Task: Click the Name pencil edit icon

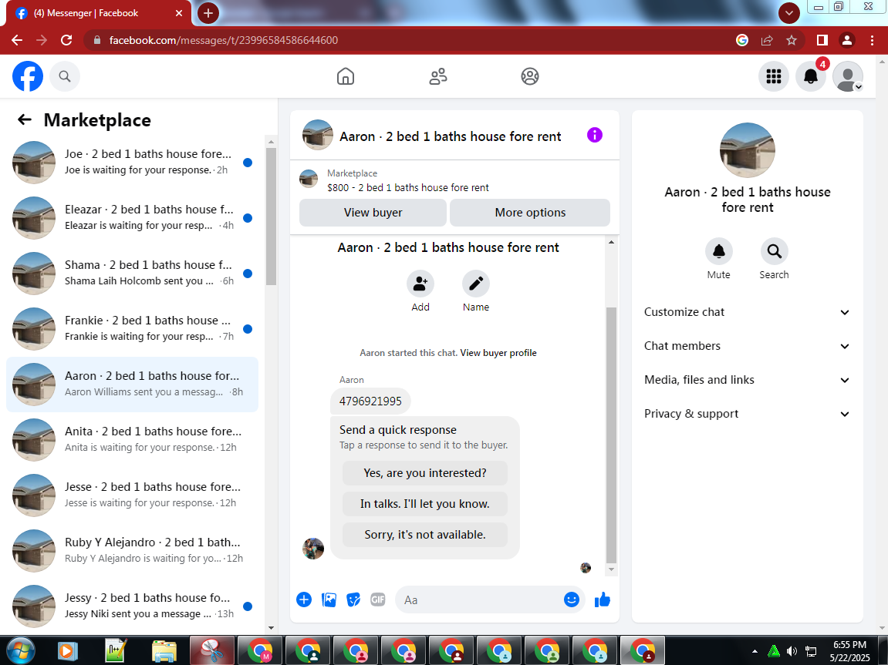Action: 476,284
